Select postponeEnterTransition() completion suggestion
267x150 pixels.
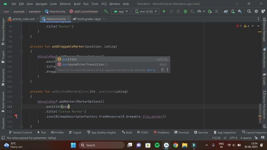click(x=113, y=65)
